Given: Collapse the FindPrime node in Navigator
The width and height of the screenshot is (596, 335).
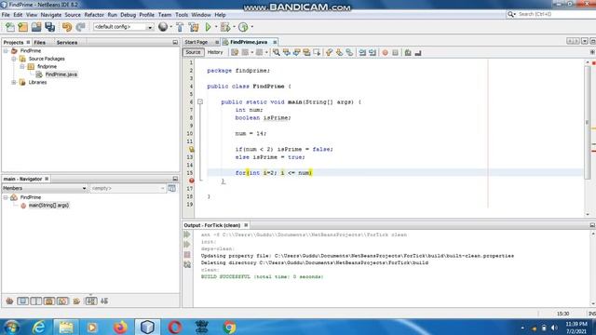Looking at the screenshot, I should click(x=6, y=197).
